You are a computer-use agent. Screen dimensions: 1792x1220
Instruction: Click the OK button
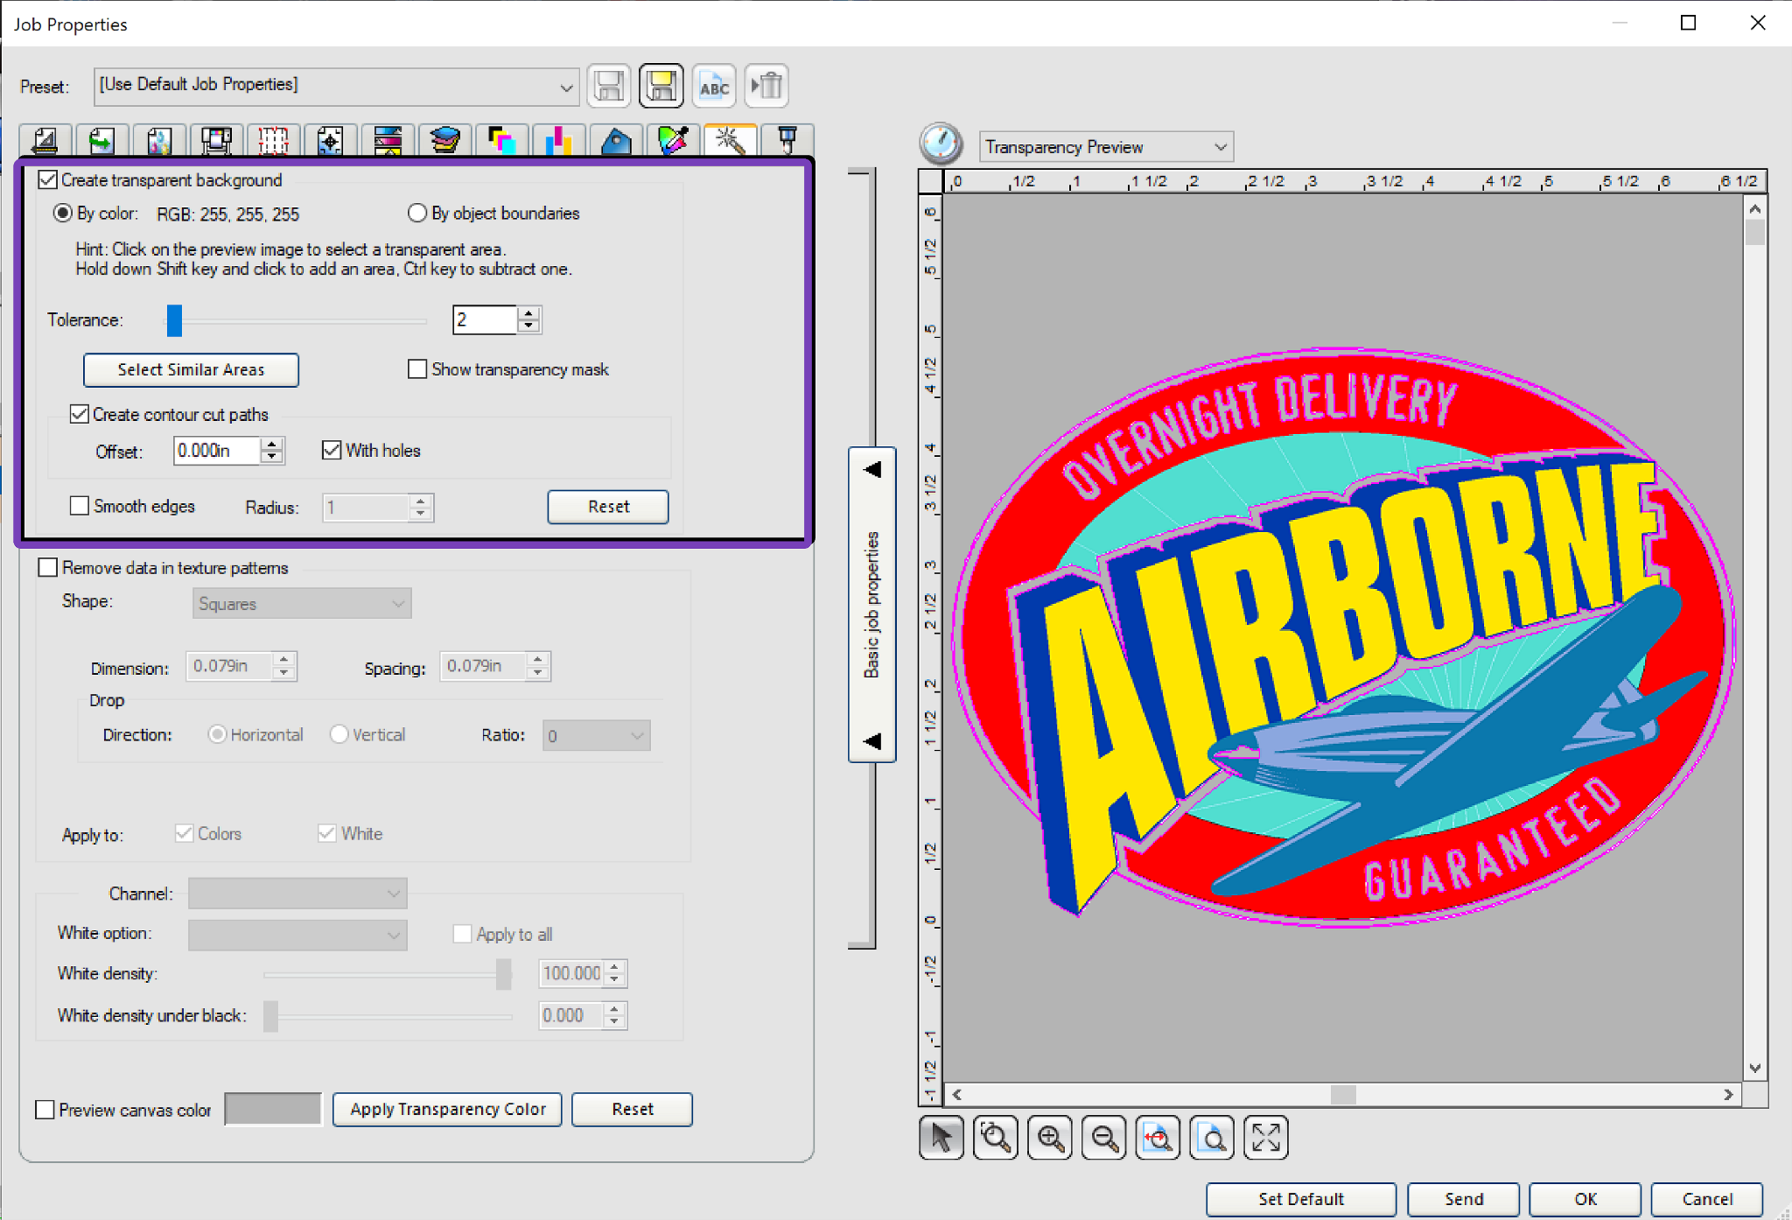tap(1585, 1199)
